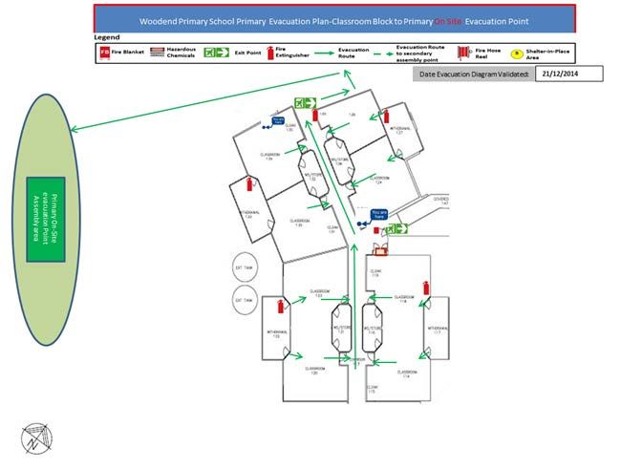Click the secondary assembly point legend text
Viewport: 621px width, 469px height.
[420, 53]
